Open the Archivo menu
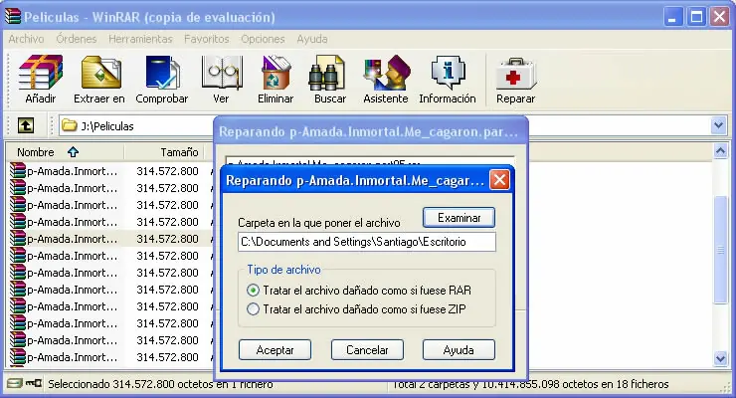 [26, 39]
